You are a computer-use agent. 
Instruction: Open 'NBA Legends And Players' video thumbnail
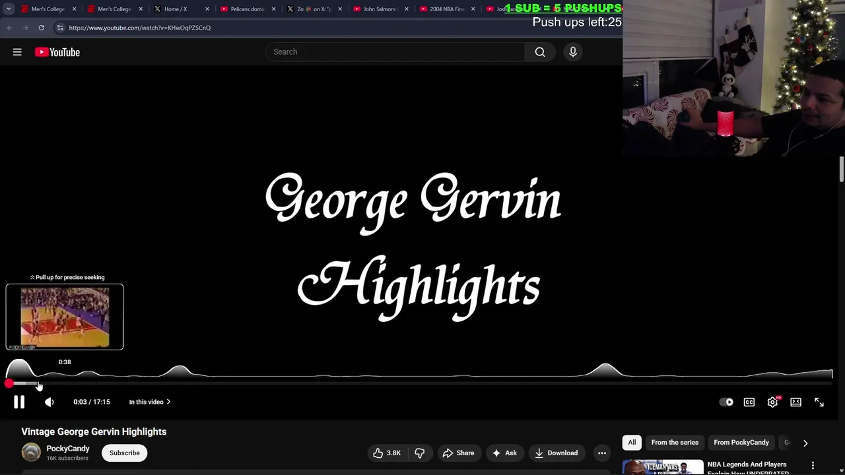click(x=663, y=468)
